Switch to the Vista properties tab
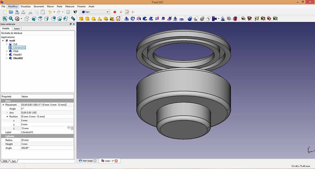Image resolution: width=315 pixels, height=169 pixels. [x=5, y=161]
